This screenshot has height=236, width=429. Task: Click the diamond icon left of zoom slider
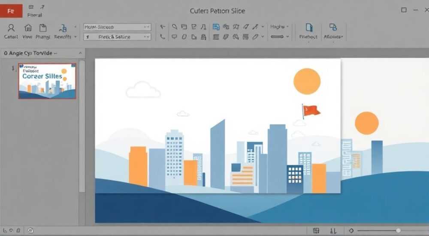click(x=351, y=231)
